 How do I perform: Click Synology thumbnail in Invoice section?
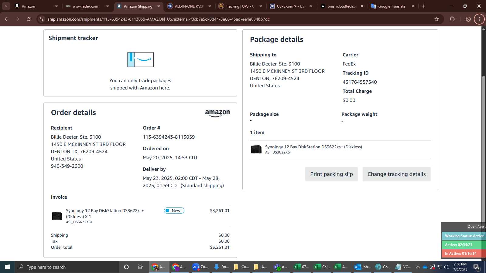[57, 216]
